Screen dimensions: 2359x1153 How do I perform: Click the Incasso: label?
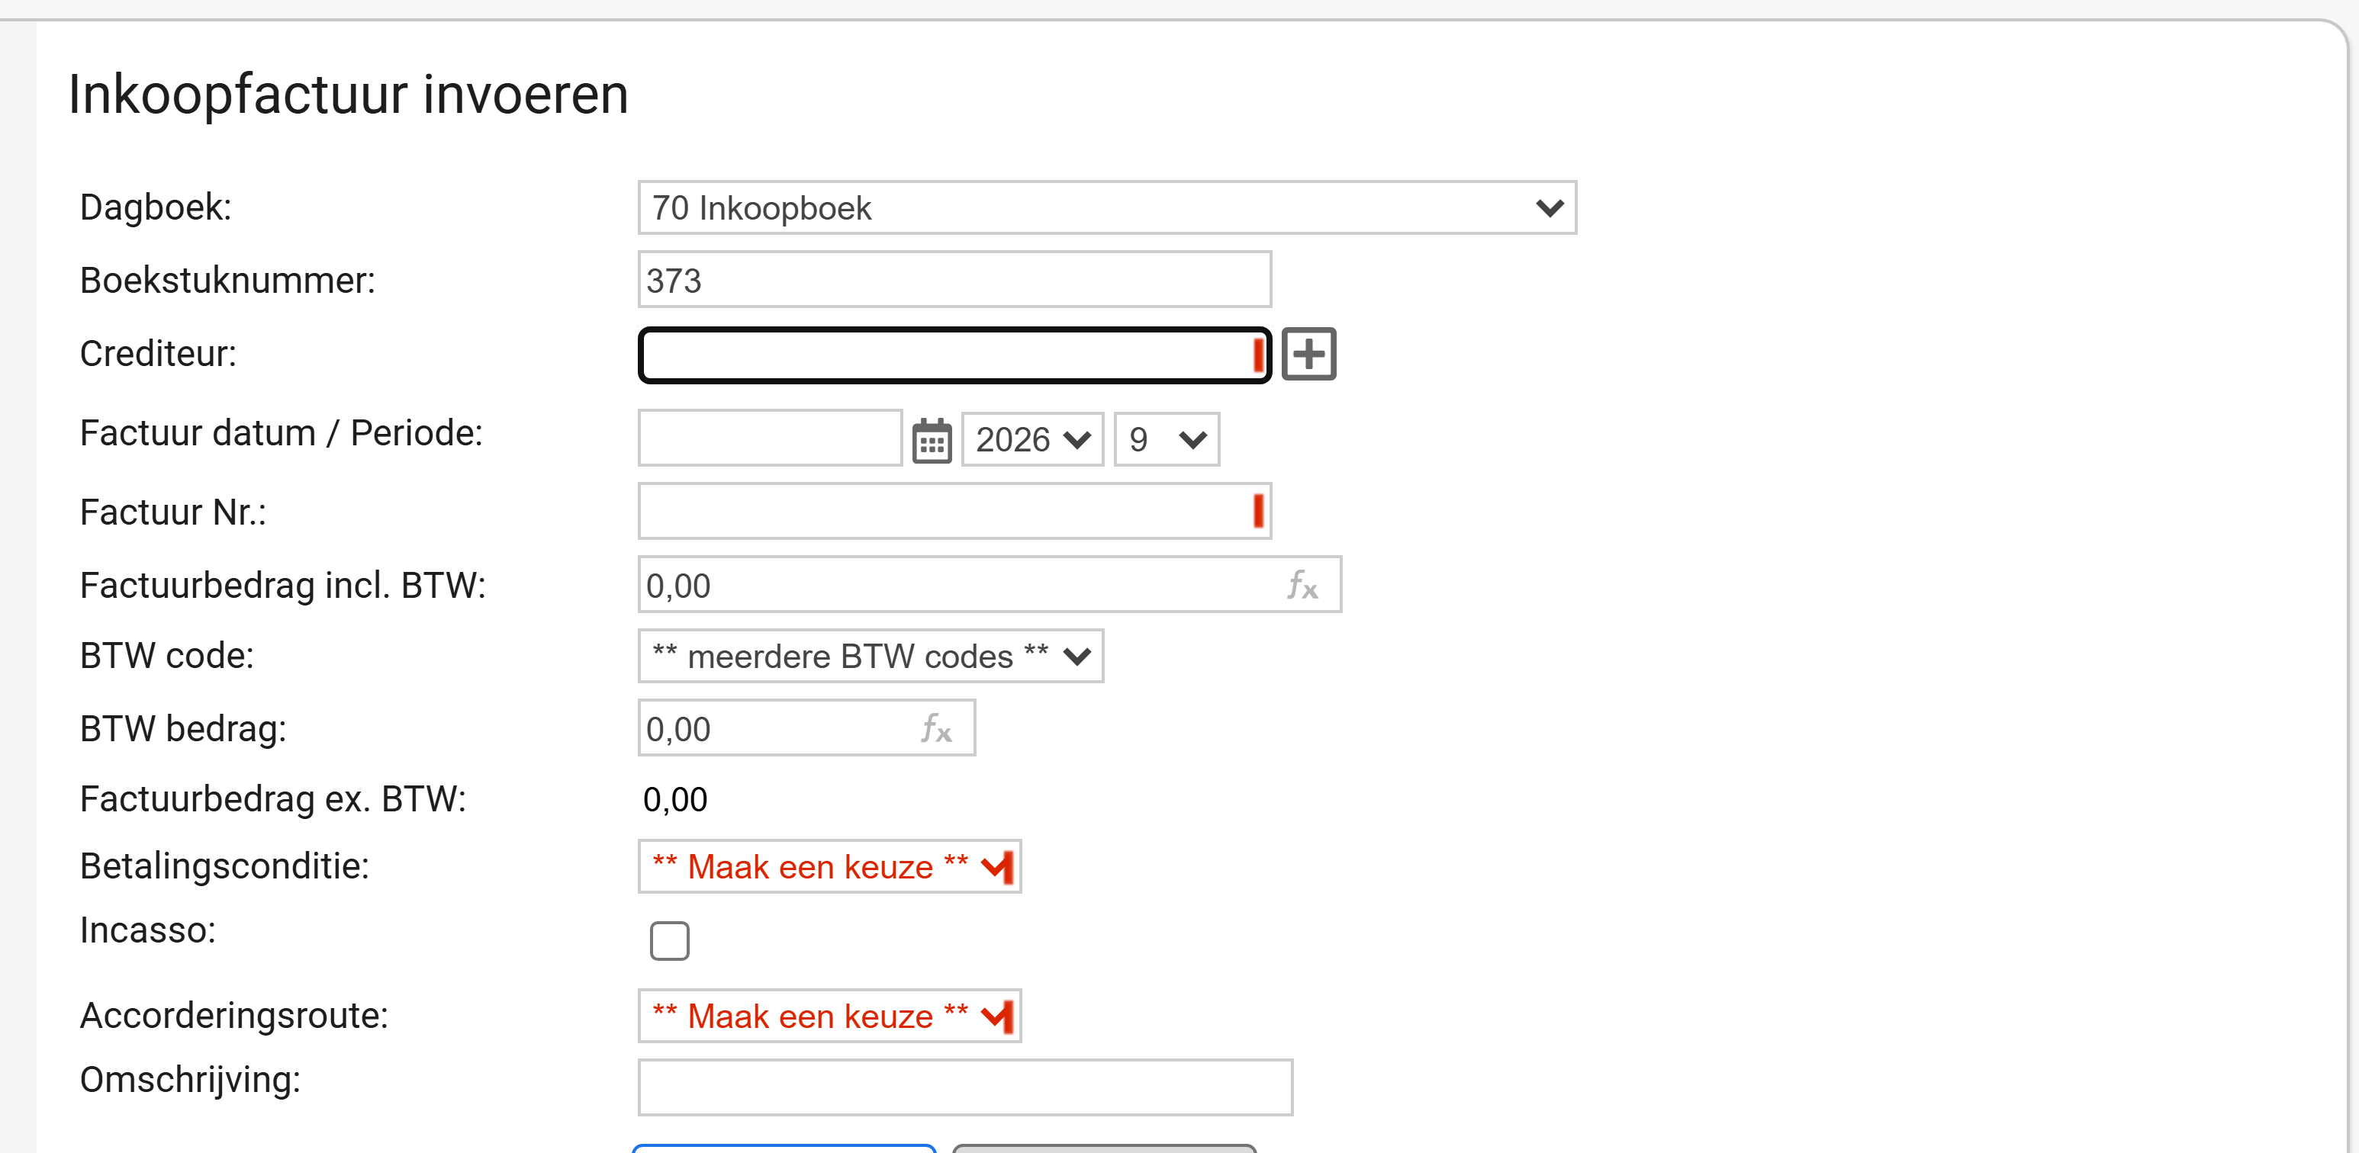[148, 930]
